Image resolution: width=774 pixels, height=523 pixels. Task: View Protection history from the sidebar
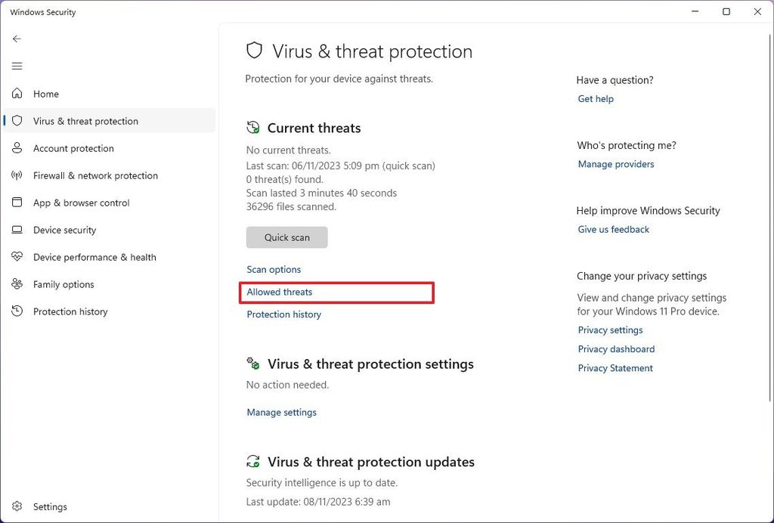point(70,311)
